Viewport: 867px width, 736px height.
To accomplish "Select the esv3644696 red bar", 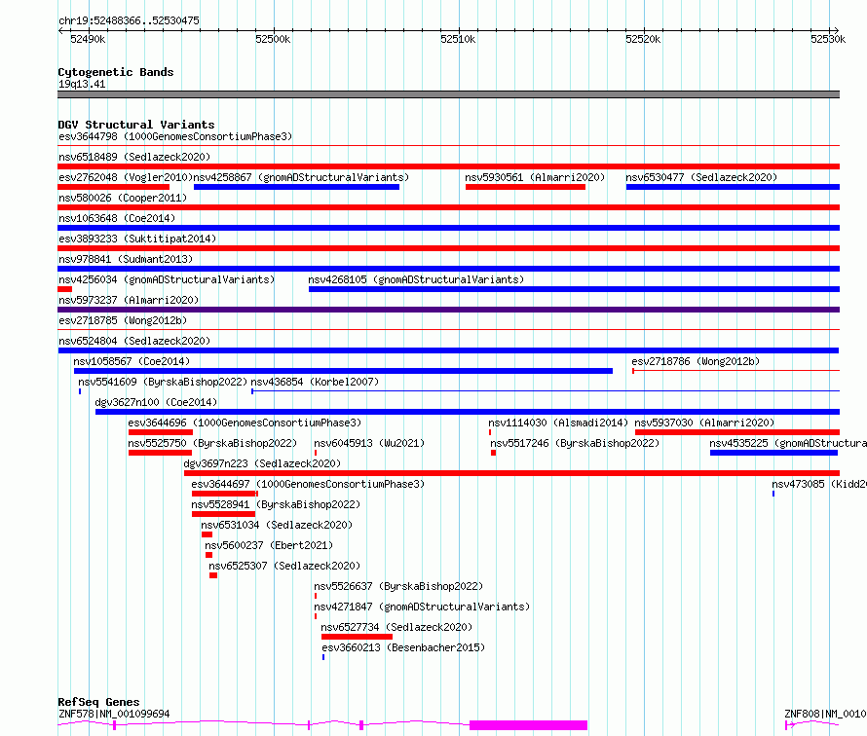I will click(x=161, y=432).
